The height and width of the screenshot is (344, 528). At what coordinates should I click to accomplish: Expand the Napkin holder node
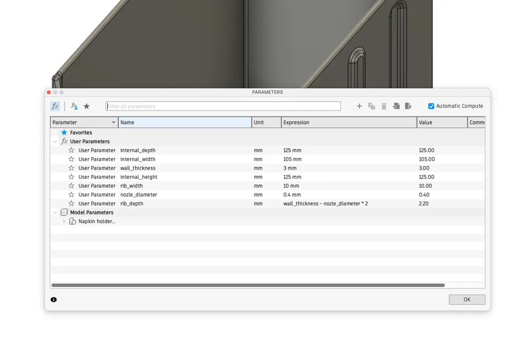click(x=64, y=221)
